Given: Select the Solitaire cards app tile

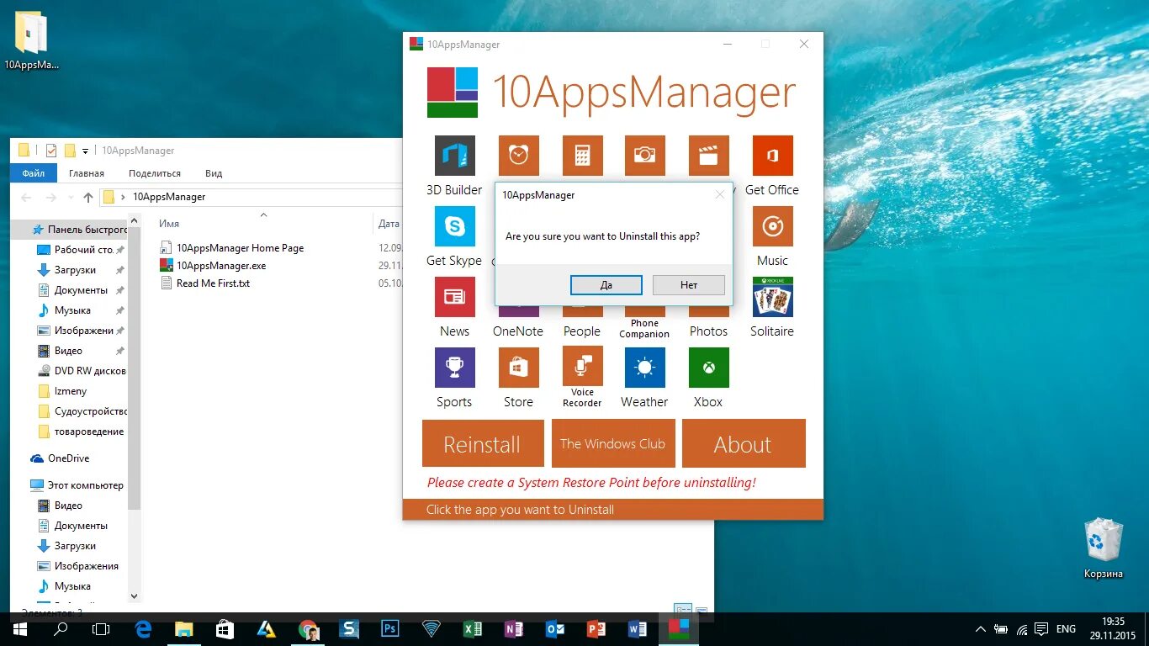Looking at the screenshot, I should pos(773,297).
